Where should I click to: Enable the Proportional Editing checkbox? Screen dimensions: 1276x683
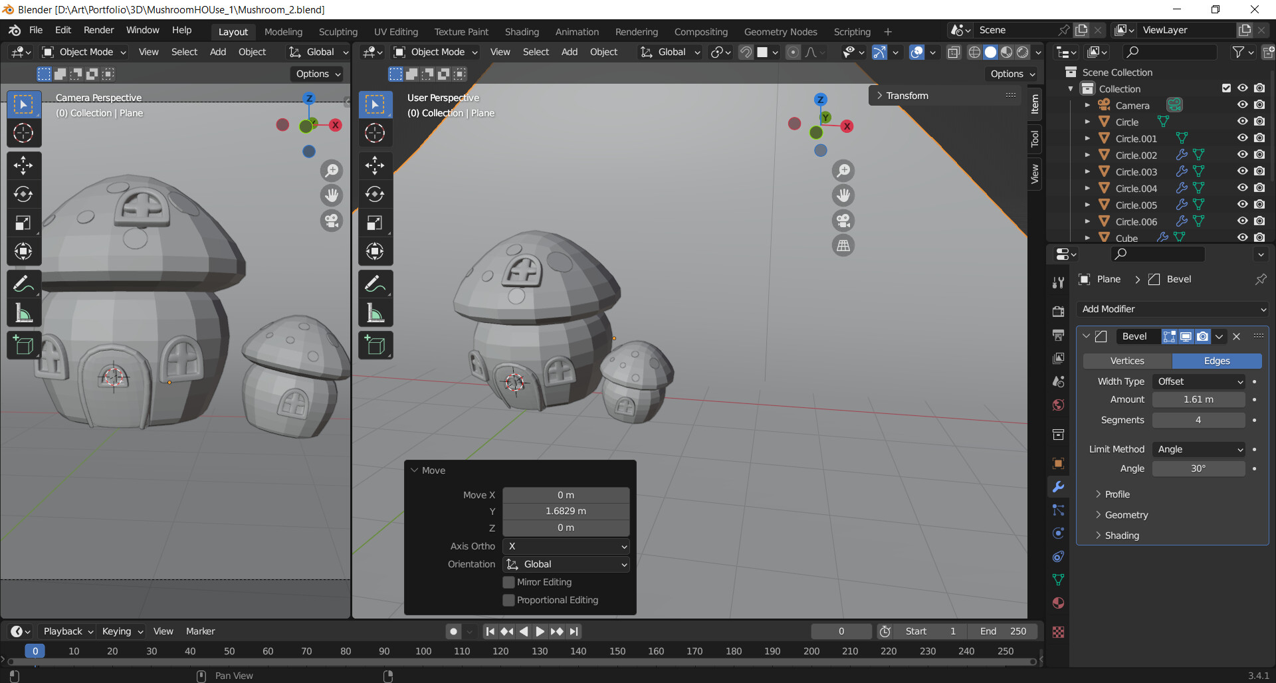(509, 600)
